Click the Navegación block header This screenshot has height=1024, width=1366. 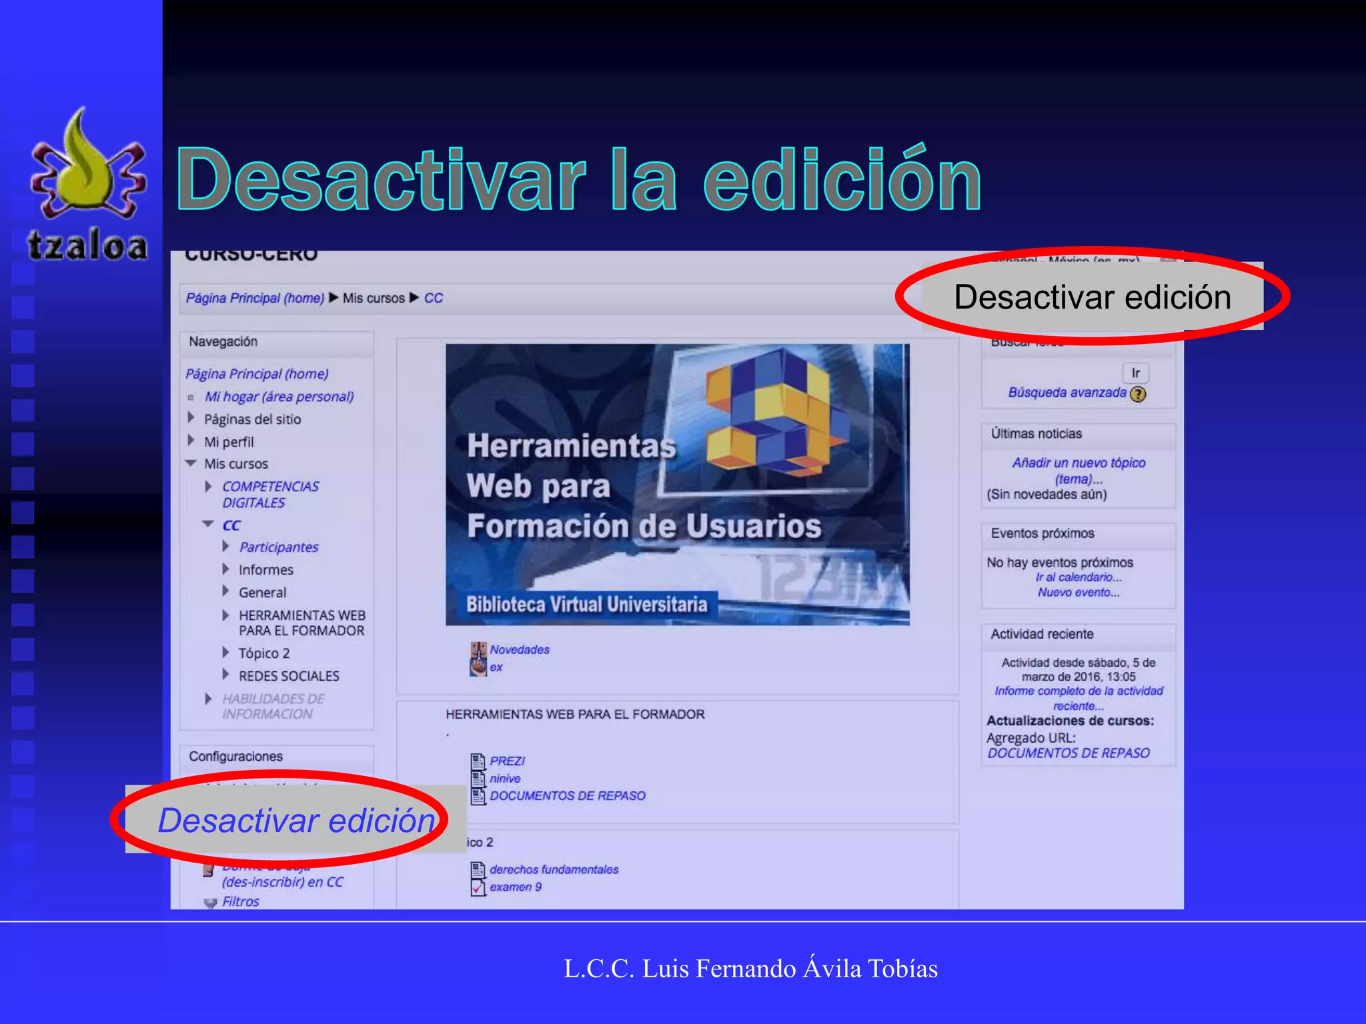(x=276, y=342)
